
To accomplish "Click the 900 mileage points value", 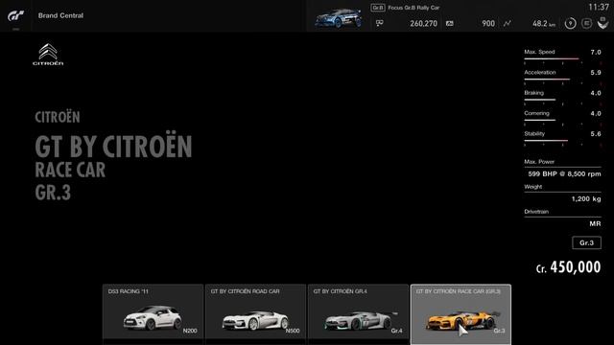I will tap(488, 23).
